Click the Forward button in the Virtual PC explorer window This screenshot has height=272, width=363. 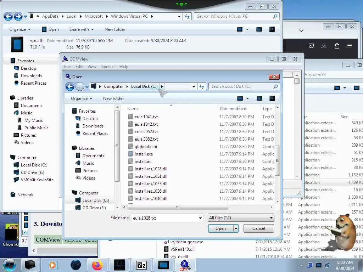[18, 16]
